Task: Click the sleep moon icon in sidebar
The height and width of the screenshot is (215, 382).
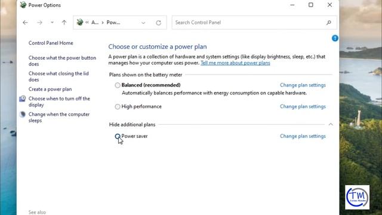Action: click(23, 114)
